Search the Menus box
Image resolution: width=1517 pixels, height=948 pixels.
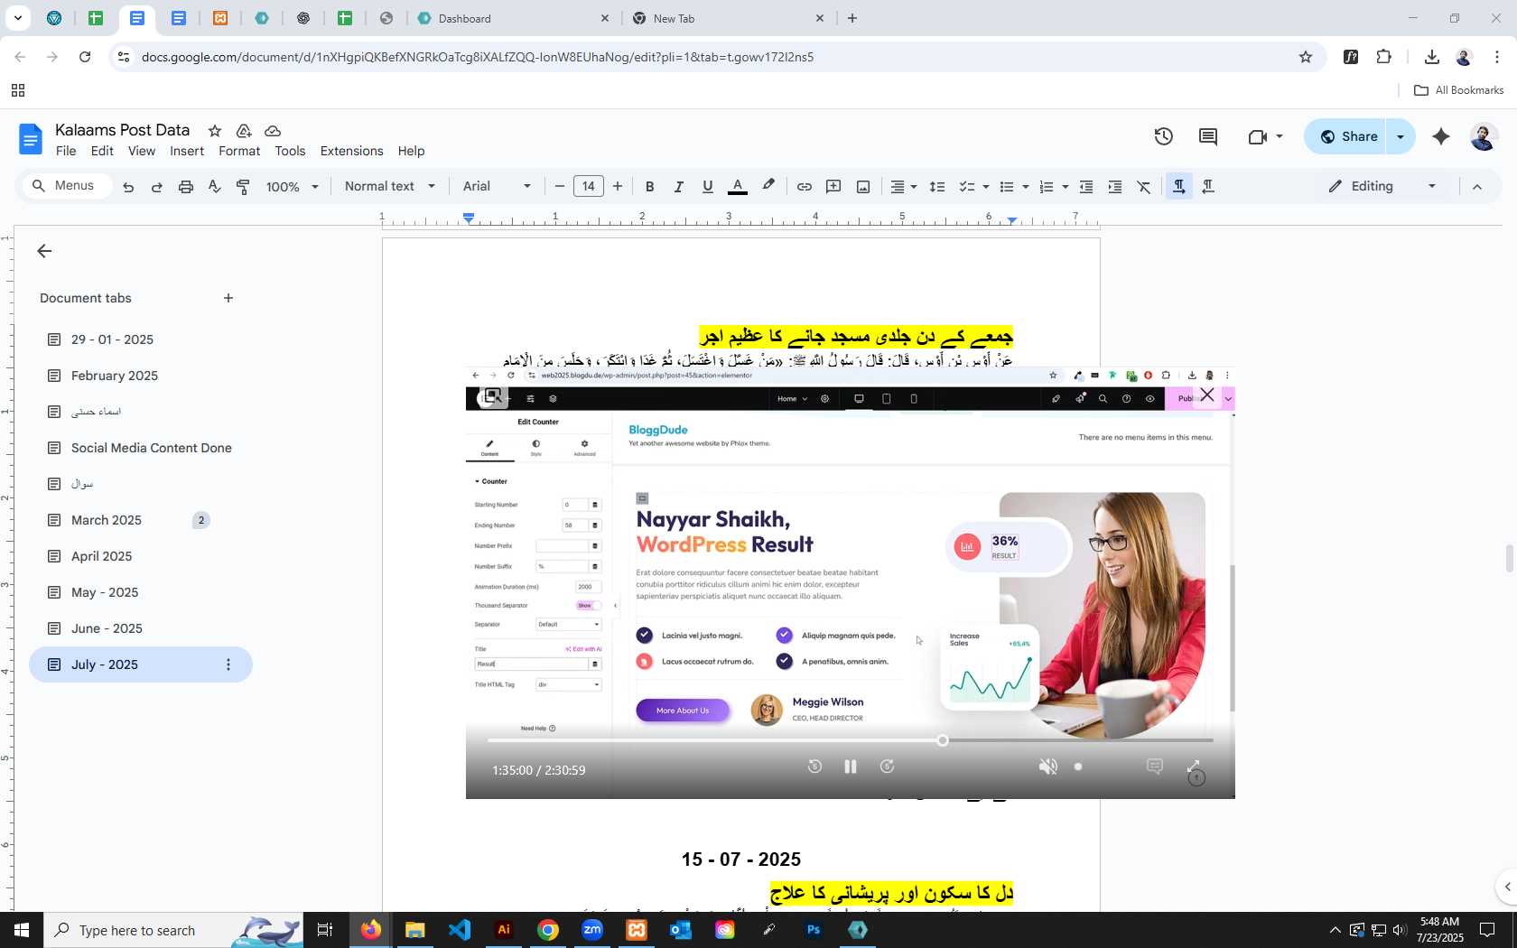(x=67, y=186)
